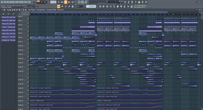Mute Track 4 using its green LED

point(28,23)
